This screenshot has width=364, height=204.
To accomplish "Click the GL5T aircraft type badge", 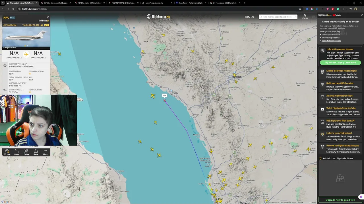I will click(x=13, y=18).
